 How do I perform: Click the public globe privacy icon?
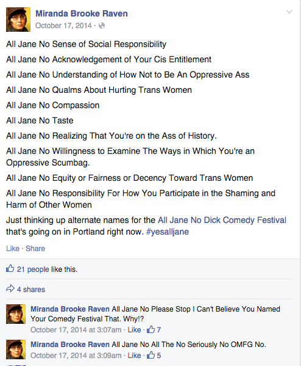(x=102, y=26)
